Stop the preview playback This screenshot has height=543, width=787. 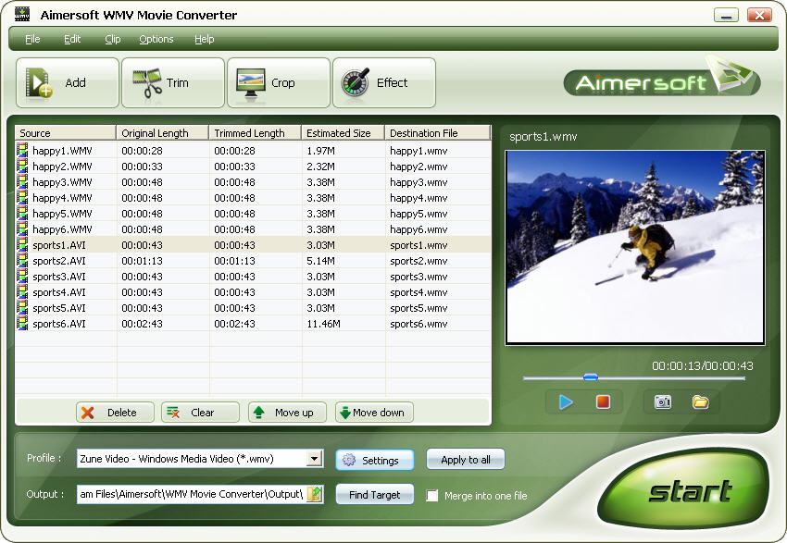603,402
